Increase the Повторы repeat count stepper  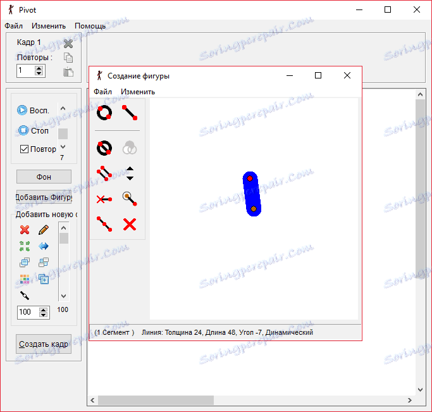pyautogui.click(x=39, y=68)
